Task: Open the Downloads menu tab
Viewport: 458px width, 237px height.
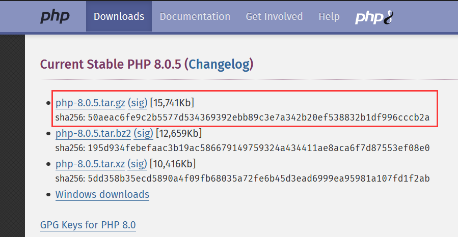Action: [119, 16]
